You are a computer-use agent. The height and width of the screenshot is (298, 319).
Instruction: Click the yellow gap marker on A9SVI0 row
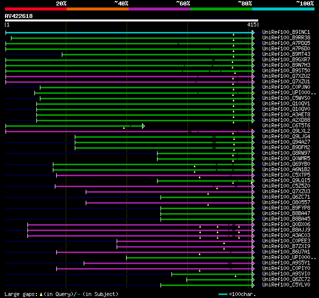coord(235,276)
